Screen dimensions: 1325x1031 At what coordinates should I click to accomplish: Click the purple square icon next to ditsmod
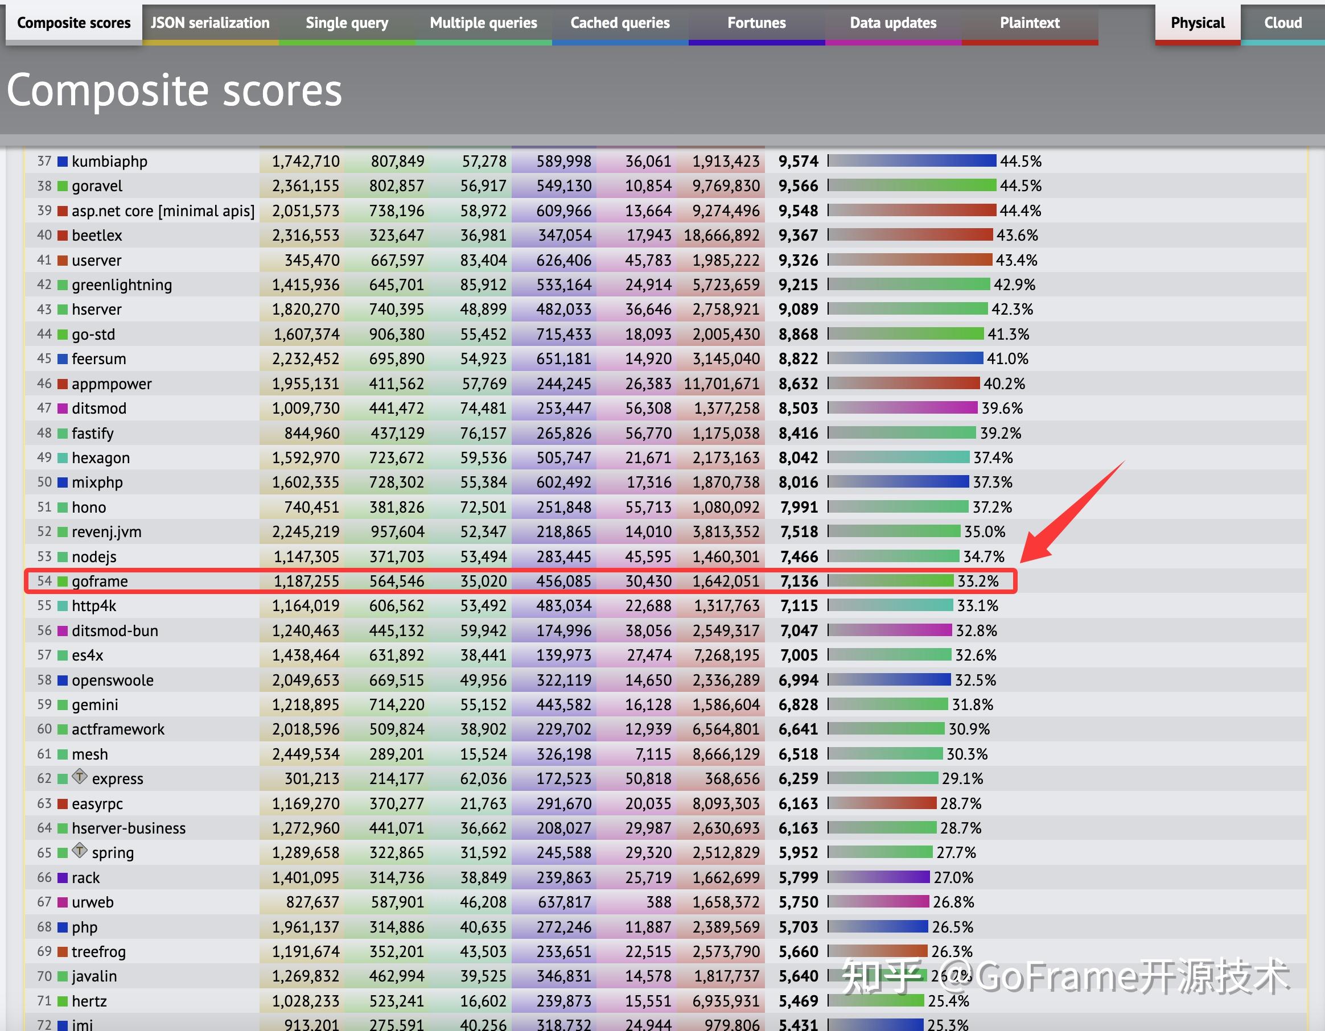pos(63,408)
